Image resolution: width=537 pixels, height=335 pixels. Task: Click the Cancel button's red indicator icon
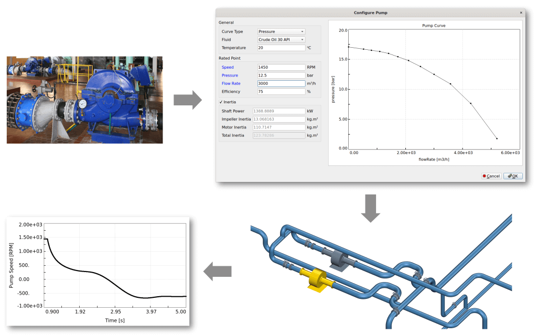[x=485, y=176]
